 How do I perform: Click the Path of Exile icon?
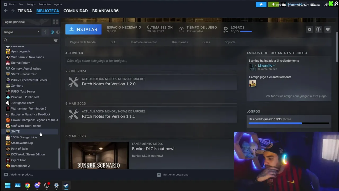8,149
